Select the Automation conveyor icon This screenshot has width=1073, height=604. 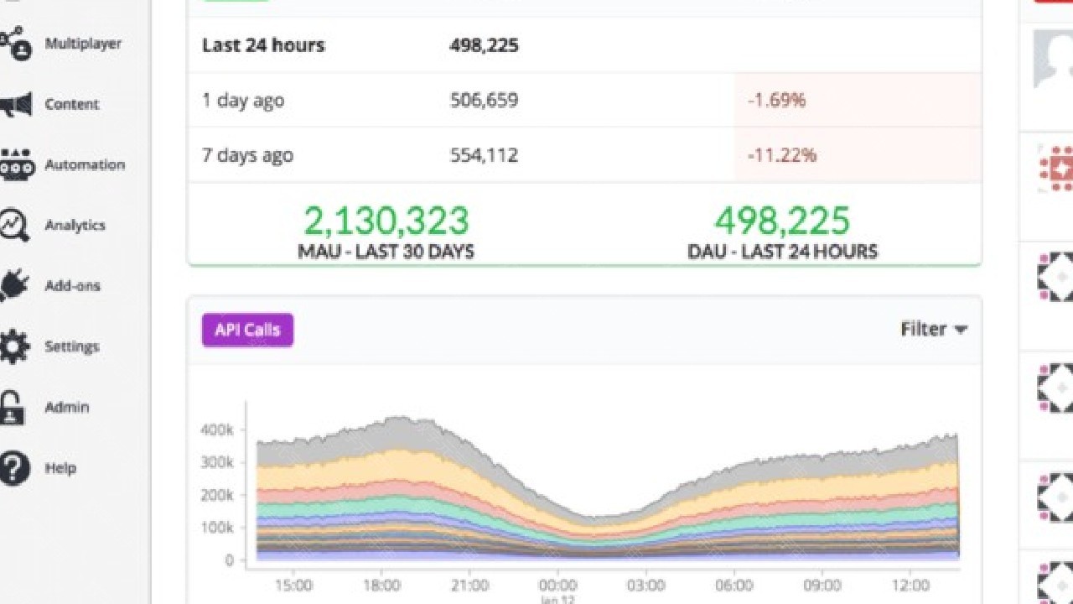click(15, 165)
